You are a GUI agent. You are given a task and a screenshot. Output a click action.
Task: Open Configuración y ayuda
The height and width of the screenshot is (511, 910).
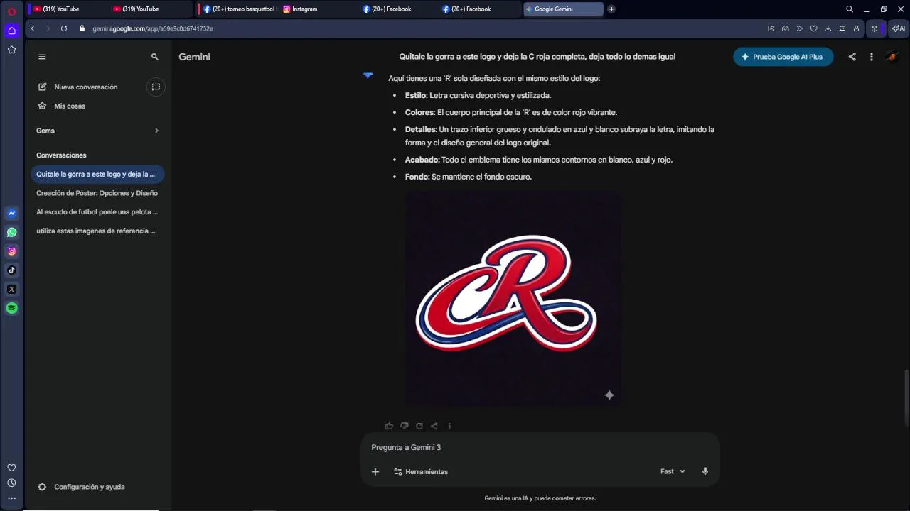pyautogui.click(x=81, y=487)
